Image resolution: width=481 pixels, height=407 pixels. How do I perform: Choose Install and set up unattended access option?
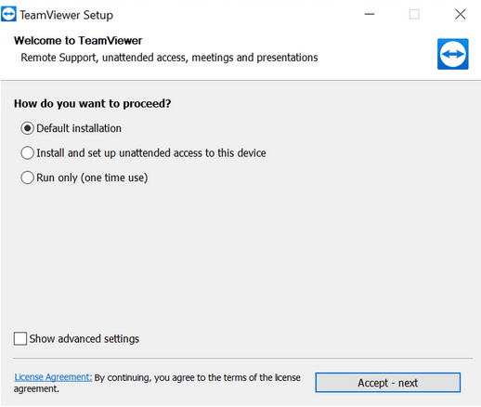tap(27, 153)
